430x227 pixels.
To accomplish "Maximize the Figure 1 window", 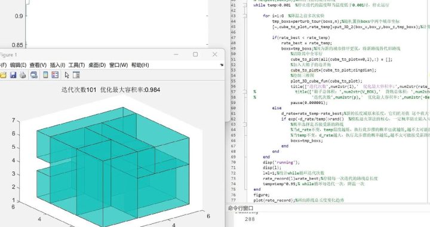I will (x=195, y=54).
